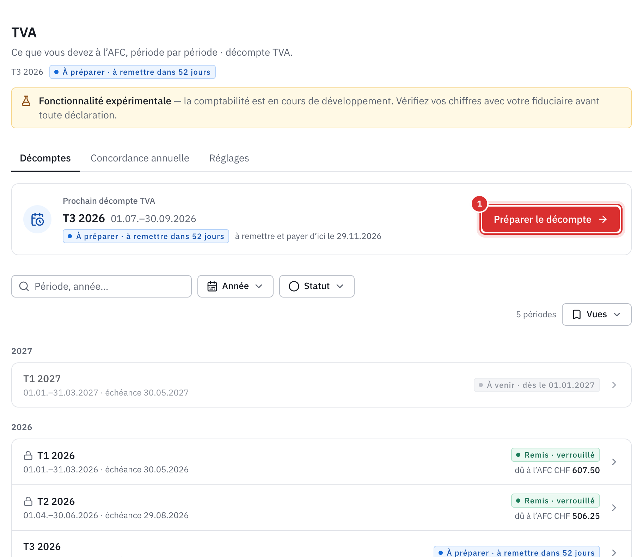The width and height of the screenshot is (643, 557).
Task: Click the À venir dès le 01.01.2027 badge
Action: (x=537, y=385)
